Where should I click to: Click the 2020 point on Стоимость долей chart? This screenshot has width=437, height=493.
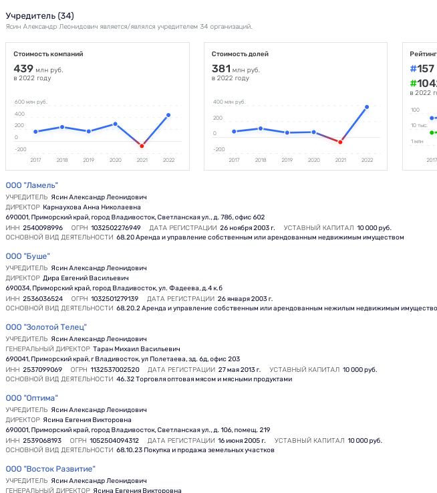(x=313, y=132)
